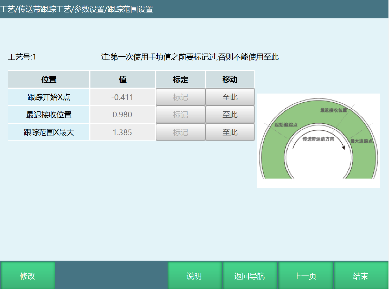
Task: Click the 位置 column header
Action: (x=49, y=79)
